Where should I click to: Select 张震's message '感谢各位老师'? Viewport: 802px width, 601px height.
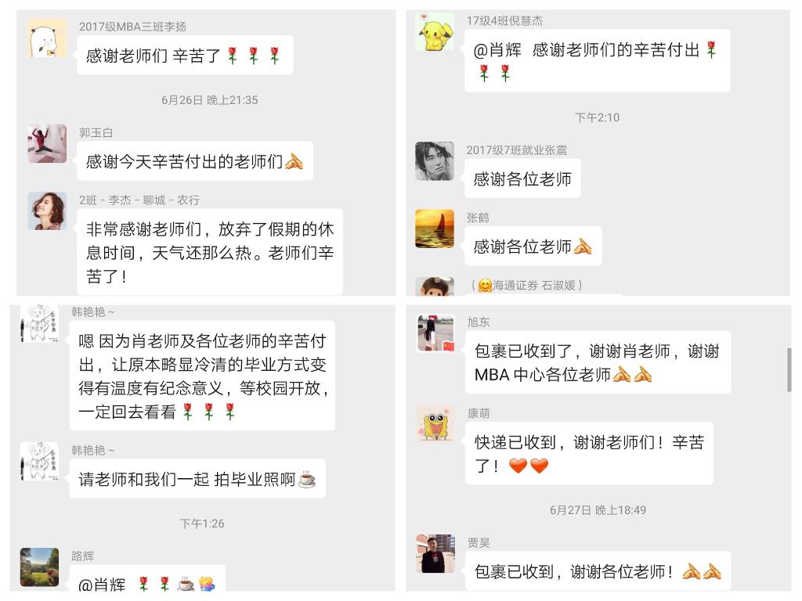coord(522,178)
